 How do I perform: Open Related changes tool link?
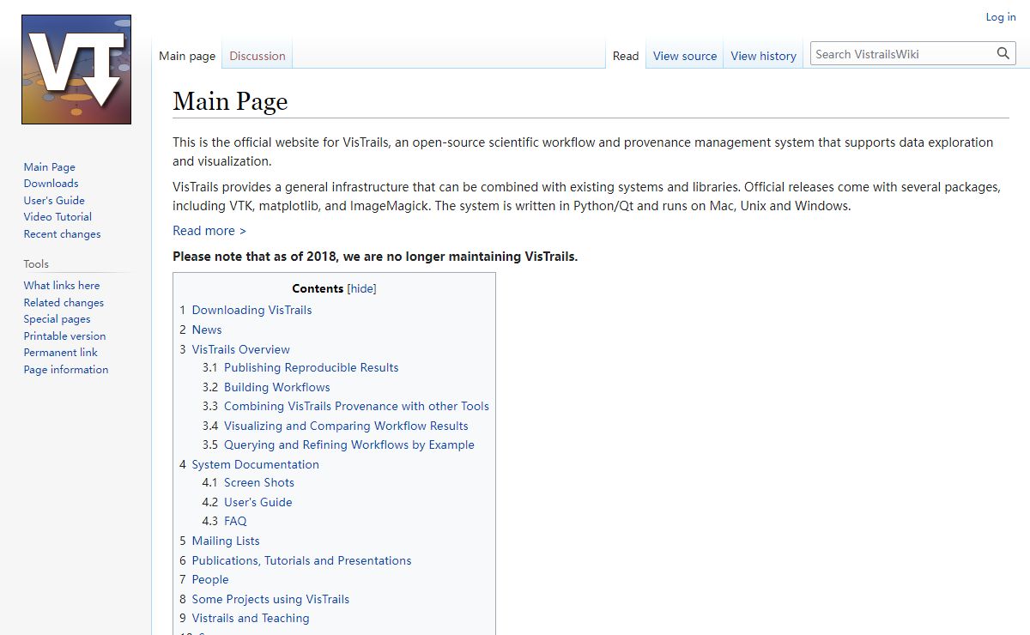click(64, 303)
